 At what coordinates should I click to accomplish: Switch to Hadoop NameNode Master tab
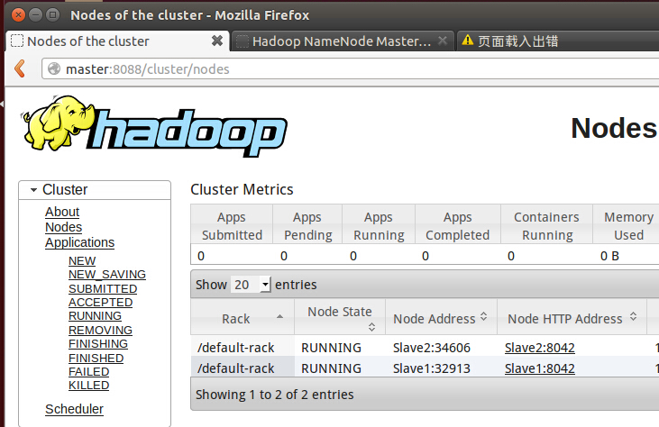pyautogui.click(x=342, y=41)
